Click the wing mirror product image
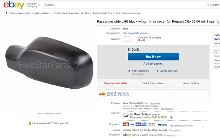The image size is (220, 138). coord(49,63)
